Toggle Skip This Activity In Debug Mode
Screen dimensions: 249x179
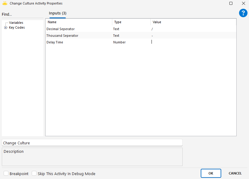click(34, 174)
